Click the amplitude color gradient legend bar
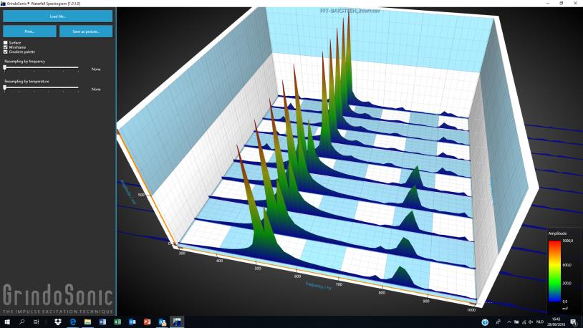 pyautogui.click(x=554, y=271)
